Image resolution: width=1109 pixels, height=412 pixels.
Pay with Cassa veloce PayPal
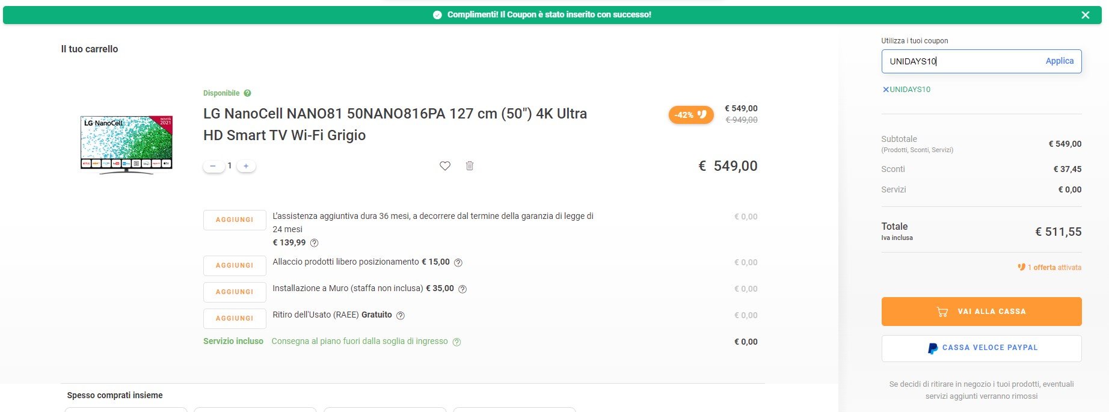coord(982,348)
